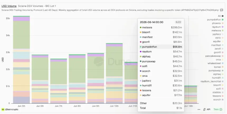Click the orca $32.5m tooltip row

tap(161, 76)
